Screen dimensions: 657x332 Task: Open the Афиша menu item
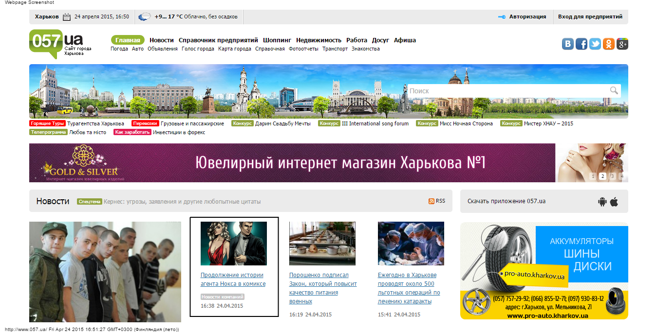[405, 40]
